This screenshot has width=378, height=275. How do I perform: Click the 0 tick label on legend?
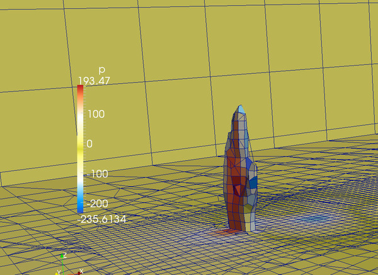[89, 143]
